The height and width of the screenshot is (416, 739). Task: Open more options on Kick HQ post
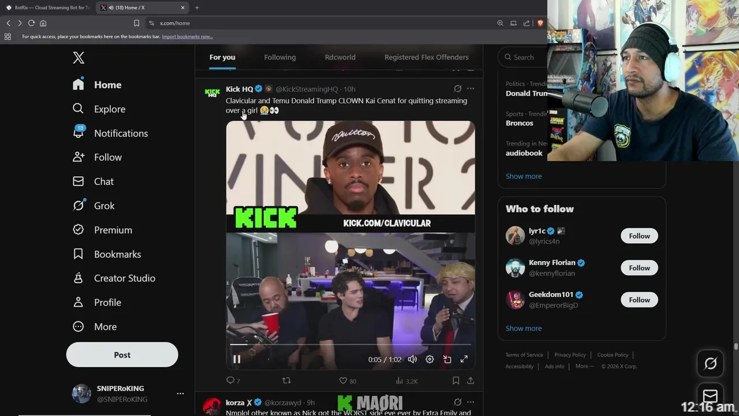[x=471, y=88]
